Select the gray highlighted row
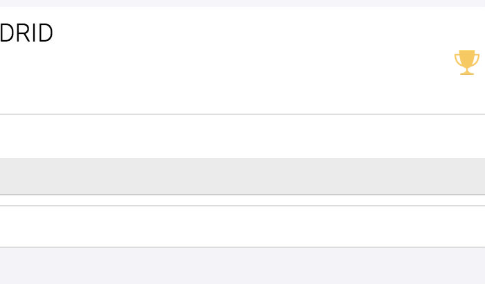 point(242,176)
